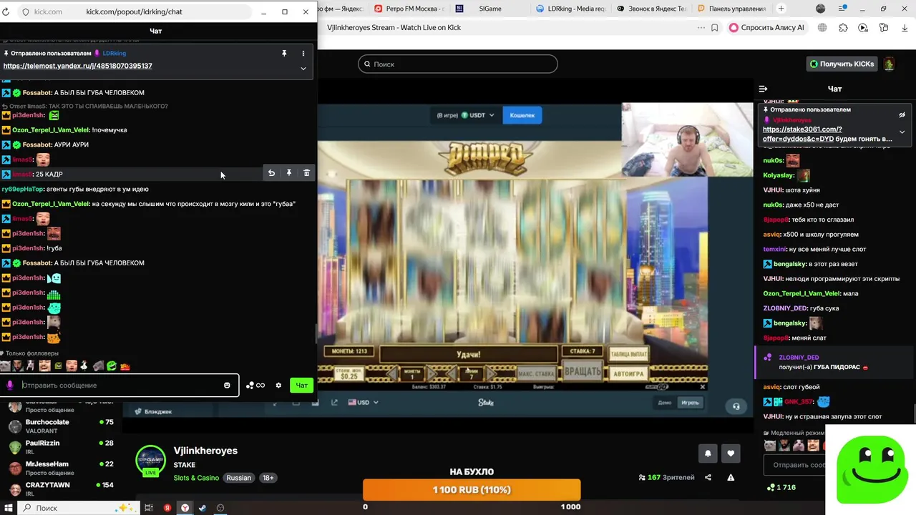
Task: Switch to the Звонок в Яндекс Телемост tab
Action: (x=652, y=9)
